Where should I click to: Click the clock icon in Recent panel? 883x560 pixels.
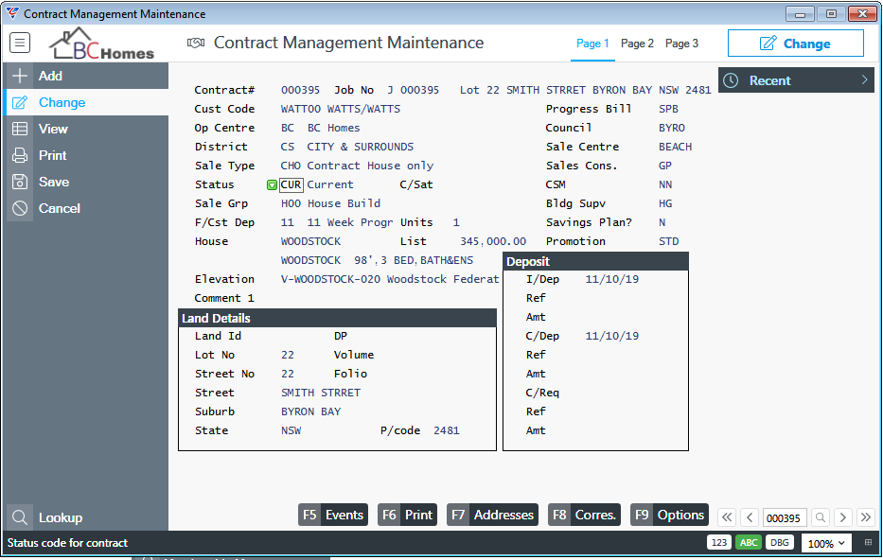click(x=731, y=80)
